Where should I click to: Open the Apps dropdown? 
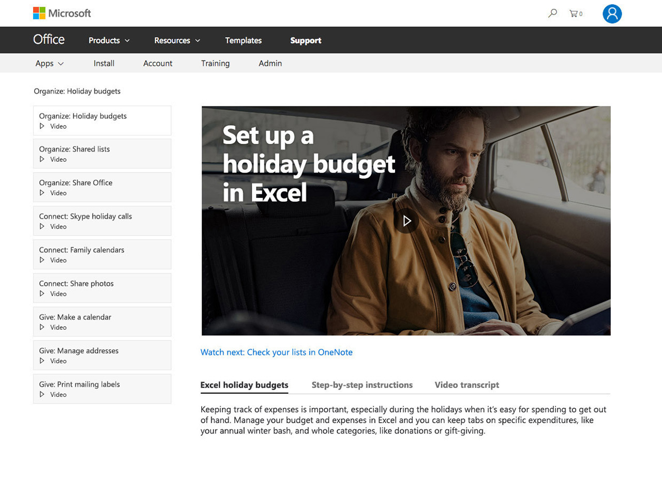click(50, 64)
